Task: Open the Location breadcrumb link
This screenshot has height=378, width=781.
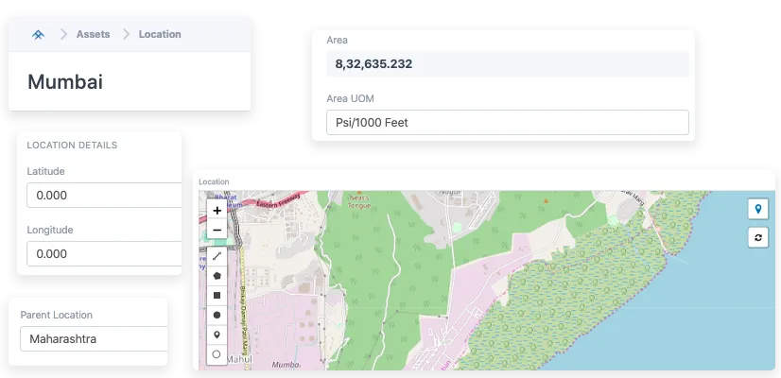Action: 159,35
